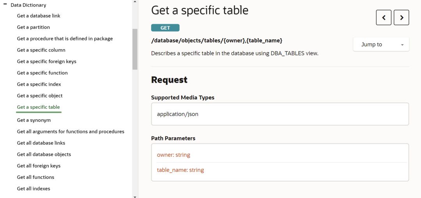Screen dimensions: 421x198
Task: Click the owner: string path parameter
Action: pyautogui.click(x=173, y=155)
